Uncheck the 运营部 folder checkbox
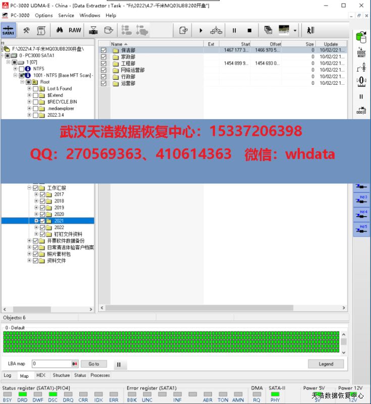Image resolution: width=371 pixels, height=404 pixels. pos(103,83)
